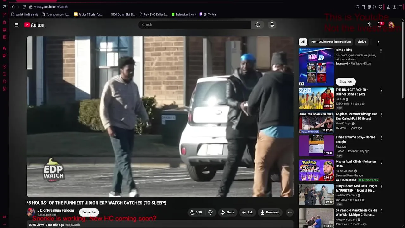Image resolution: width=405 pixels, height=228 pixels.
Task: Subscribe to JiDionPremium Fandom
Action: pyautogui.click(x=89, y=212)
